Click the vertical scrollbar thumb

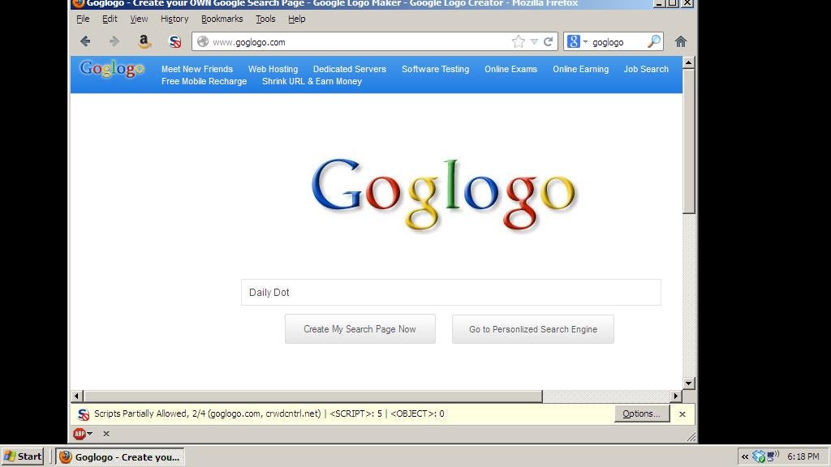tap(688, 141)
